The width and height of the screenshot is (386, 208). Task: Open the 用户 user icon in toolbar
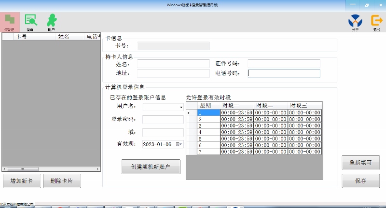(x=51, y=22)
